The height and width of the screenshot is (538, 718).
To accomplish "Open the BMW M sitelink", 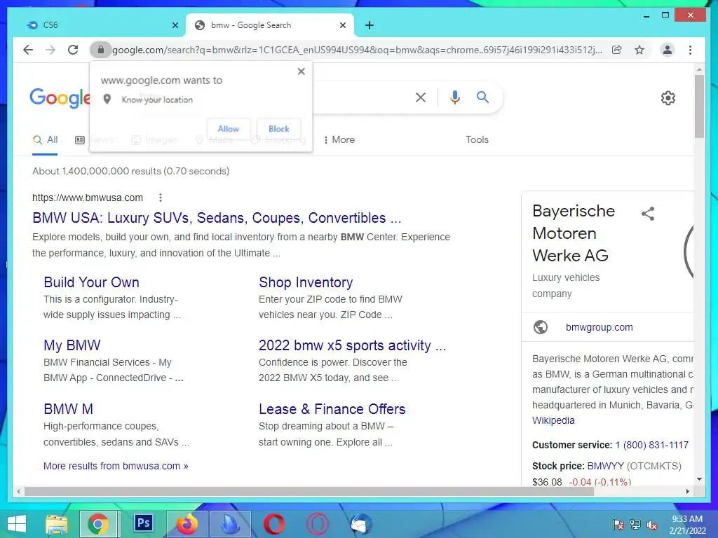I will coord(68,409).
